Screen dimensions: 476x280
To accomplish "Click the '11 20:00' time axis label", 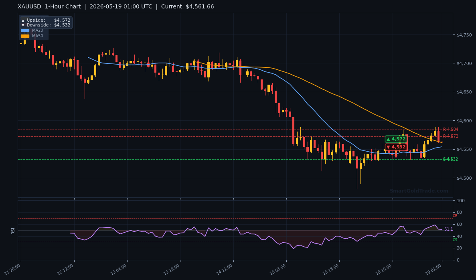I will pyautogui.click(x=13, y=269).
